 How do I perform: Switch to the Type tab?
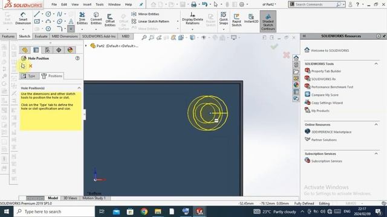30,76
